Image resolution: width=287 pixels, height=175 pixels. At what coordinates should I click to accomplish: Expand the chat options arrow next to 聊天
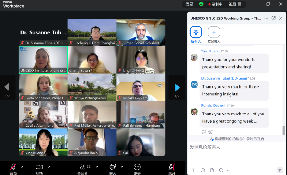pyautogui.click(x=122, y=167)
